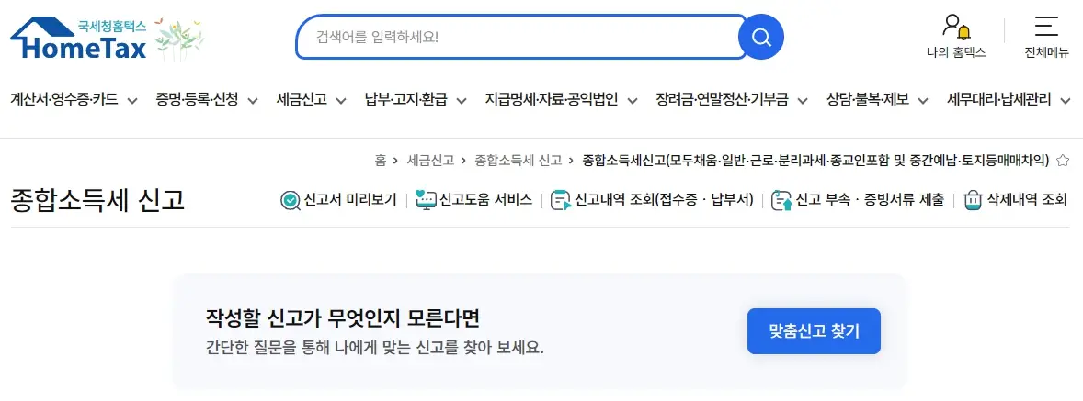Open the 신고서 미리보기 link

point(350,200)
